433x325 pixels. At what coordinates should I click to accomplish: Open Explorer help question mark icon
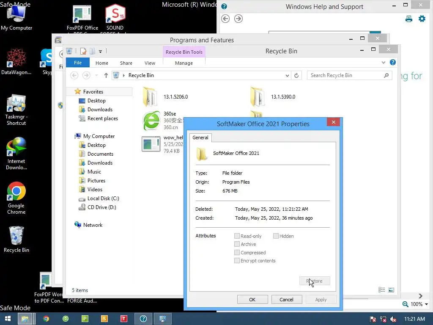point(393,63)
